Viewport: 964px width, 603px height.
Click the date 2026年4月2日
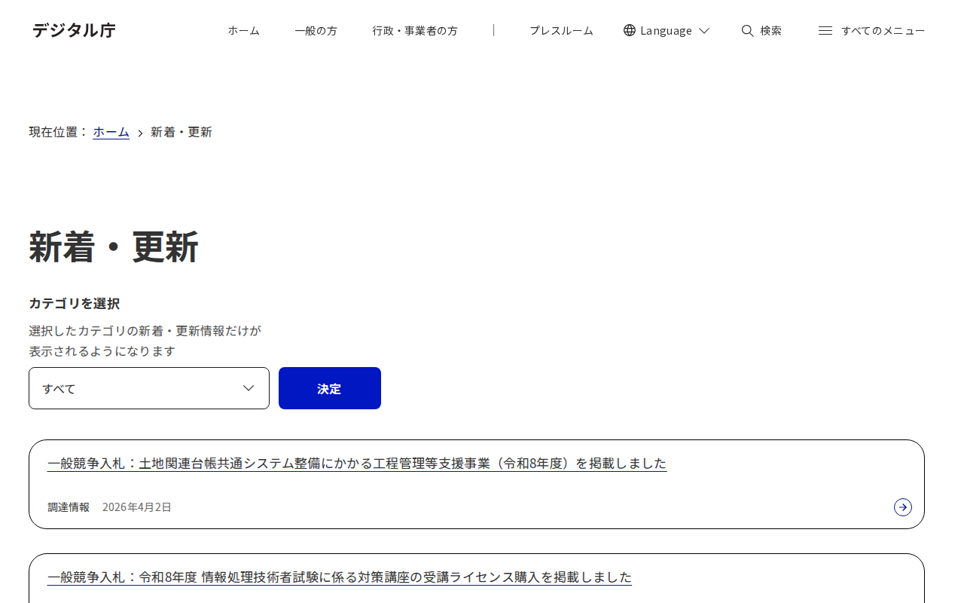tap(137, 507)
